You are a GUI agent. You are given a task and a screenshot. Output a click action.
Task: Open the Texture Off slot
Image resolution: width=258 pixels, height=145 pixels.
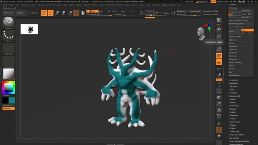(x=8, y=62)
